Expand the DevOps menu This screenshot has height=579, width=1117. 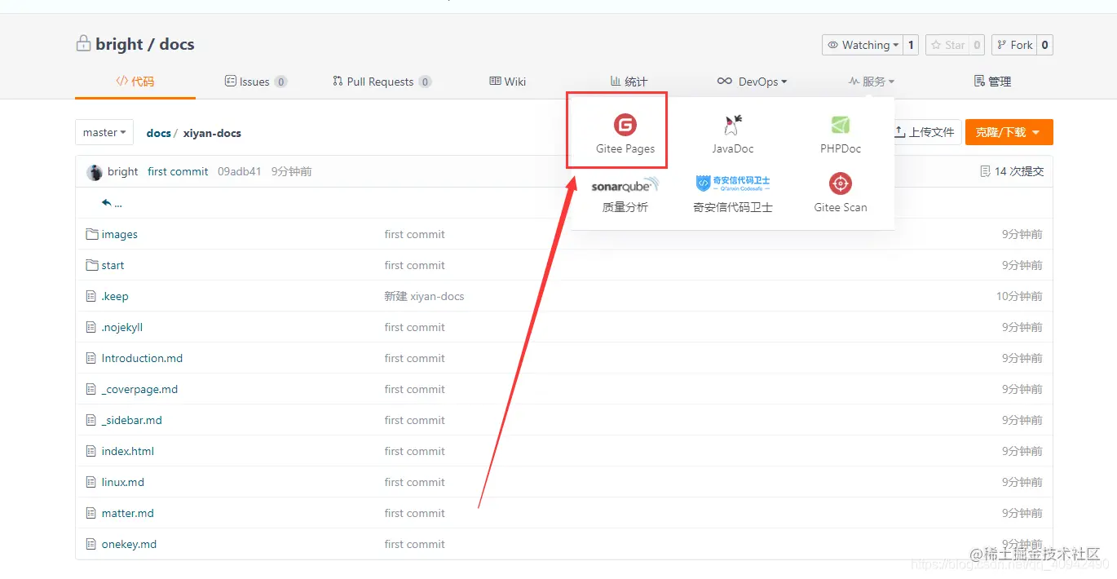752,82
